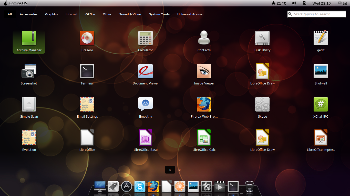
Task: Click the search field
Action: (316, 14)
